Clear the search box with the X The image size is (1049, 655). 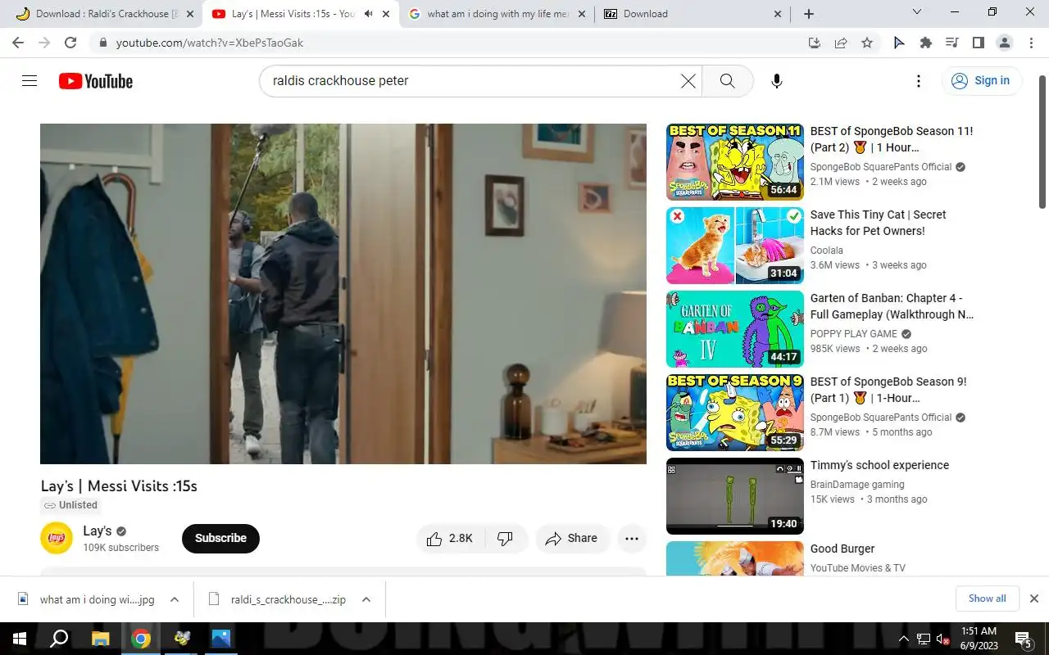[688, 81]
